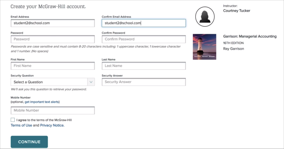The height and width of the screenshot is (149, 284).
Task: Click the 16TH EDITION text
Action: click(233, 43)
